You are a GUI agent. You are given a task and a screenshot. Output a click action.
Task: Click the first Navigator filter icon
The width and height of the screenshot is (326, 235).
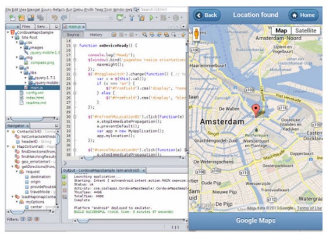(x=23, y=219)
